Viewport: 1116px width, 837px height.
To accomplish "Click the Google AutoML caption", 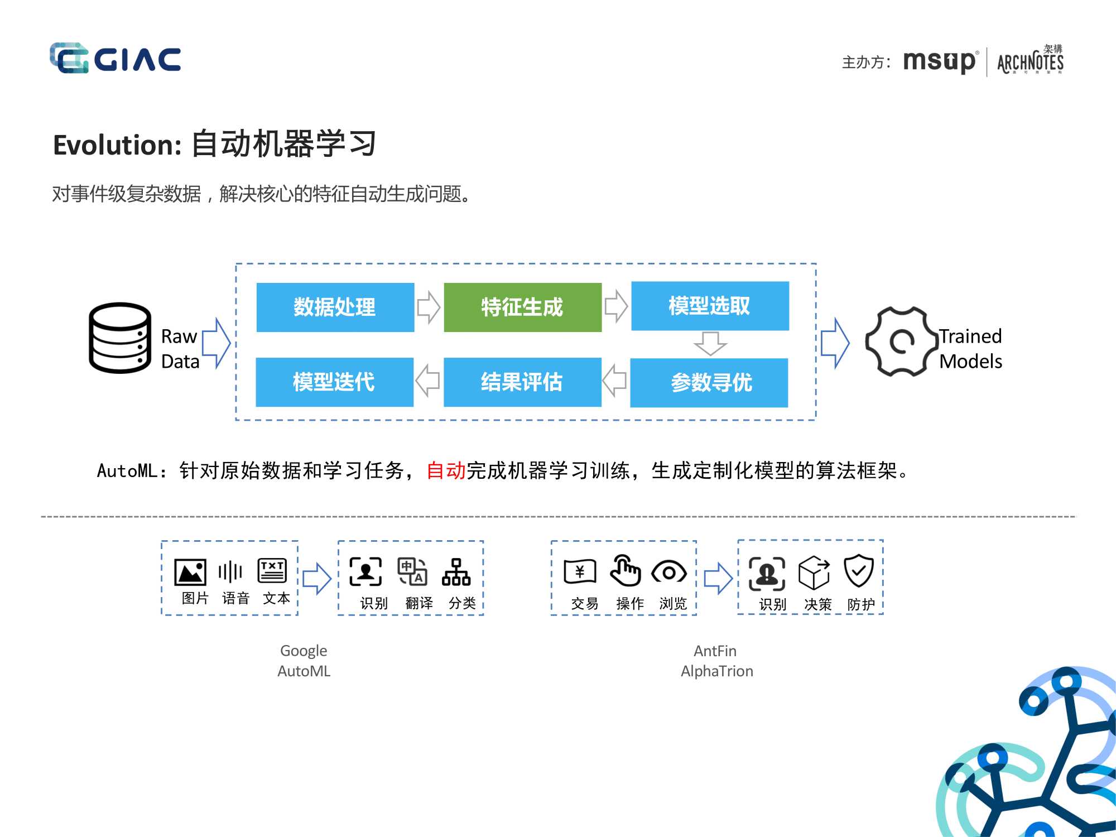I will point(304,661).
